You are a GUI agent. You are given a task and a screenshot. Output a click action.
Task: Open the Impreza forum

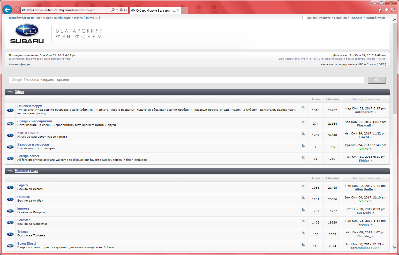point(23,209)
